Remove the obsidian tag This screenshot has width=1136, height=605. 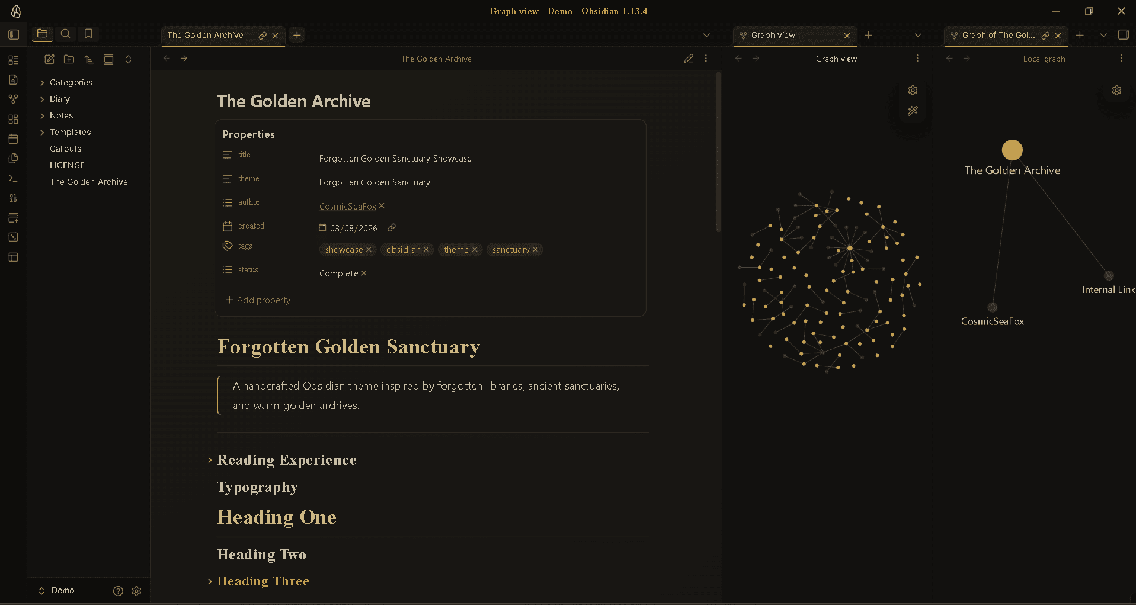click(x=426, y=249)
